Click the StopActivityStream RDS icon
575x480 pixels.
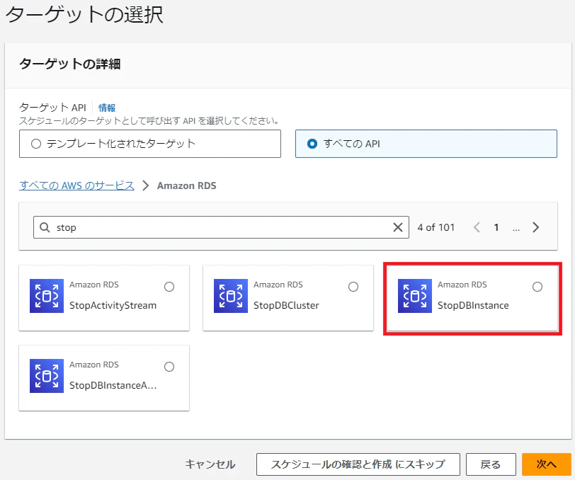click(x=47, y=296)
